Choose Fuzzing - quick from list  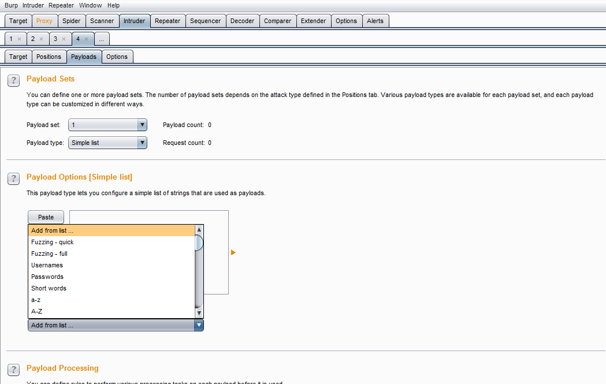111,242
